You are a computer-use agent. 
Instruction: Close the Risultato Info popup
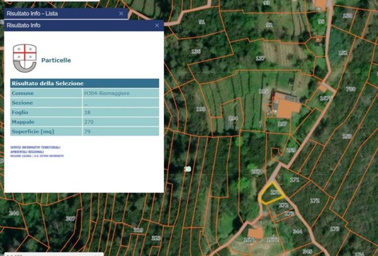pos(157,25)
